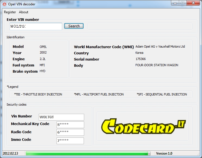Click the Codecard.lt logo image
This screenshot has width=202, height=158.
coord(143,126)
